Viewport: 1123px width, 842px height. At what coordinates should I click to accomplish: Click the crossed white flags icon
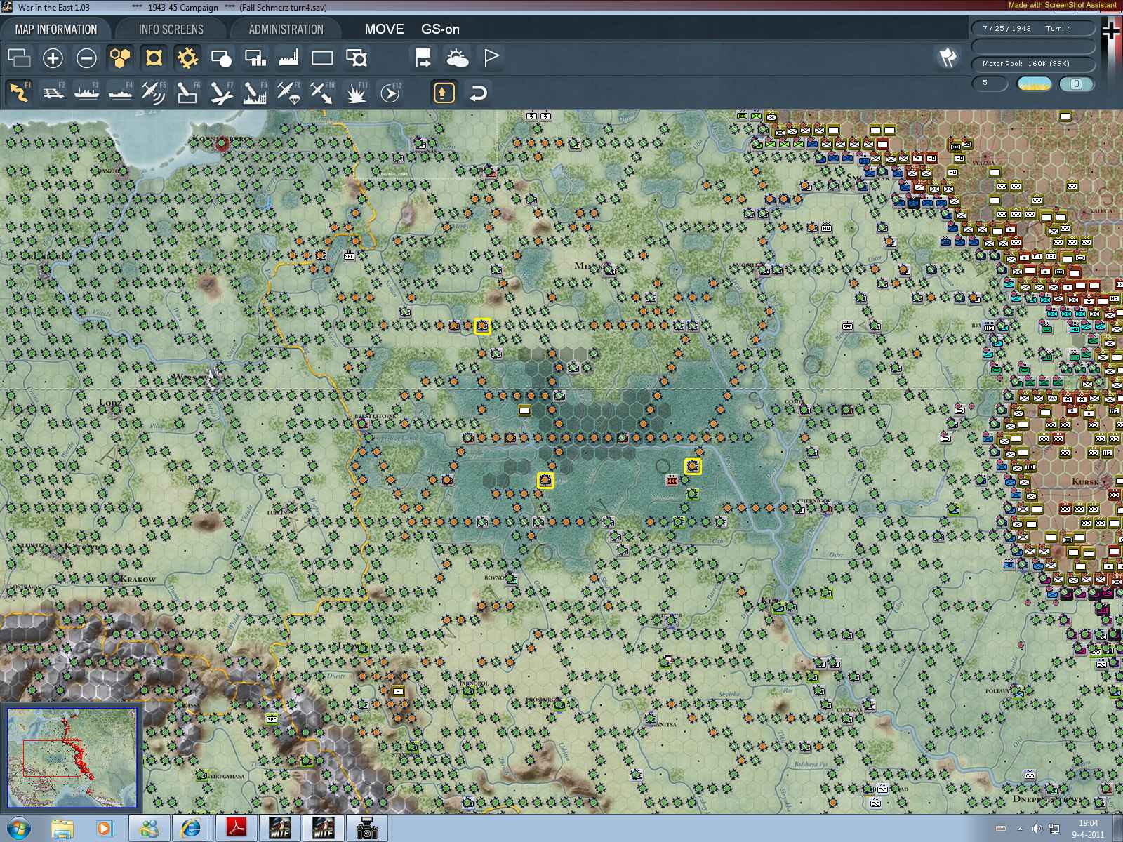[948, 58]
